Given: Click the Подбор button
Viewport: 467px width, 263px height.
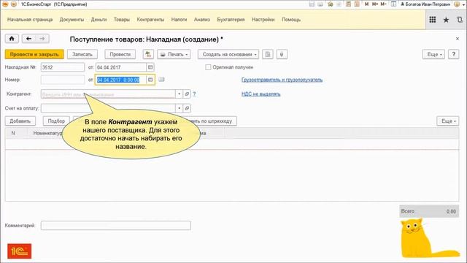Looking at the screenshot, I should (56, 121).
